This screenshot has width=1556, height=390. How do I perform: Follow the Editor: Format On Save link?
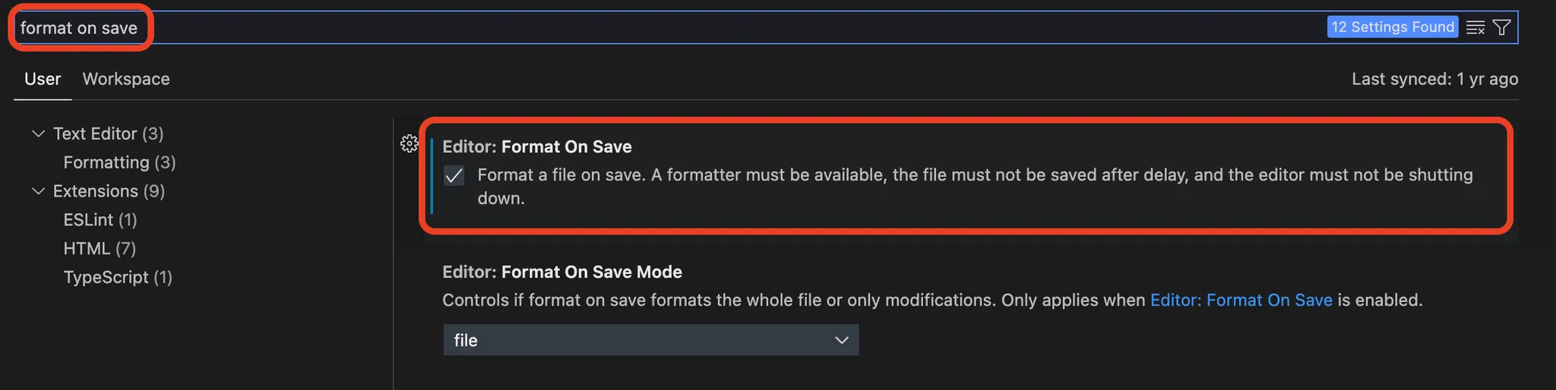coord(1241,300)
